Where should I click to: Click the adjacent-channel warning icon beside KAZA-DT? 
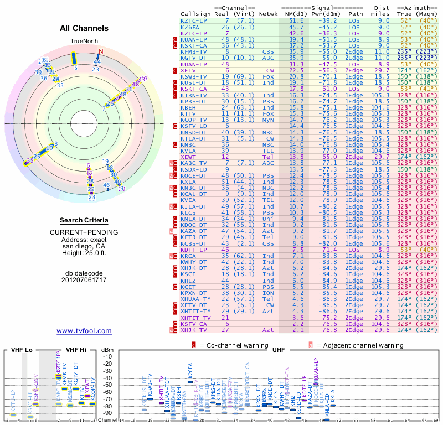(171, 231)
